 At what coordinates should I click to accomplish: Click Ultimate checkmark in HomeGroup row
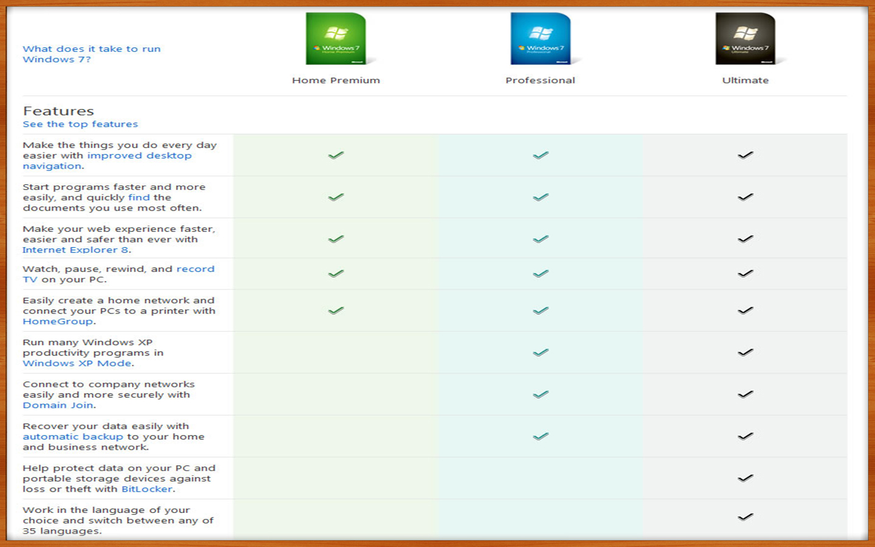pos(745,311)
